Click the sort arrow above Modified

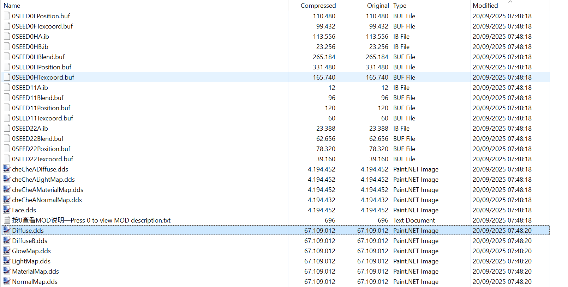(x=510, y=2)
